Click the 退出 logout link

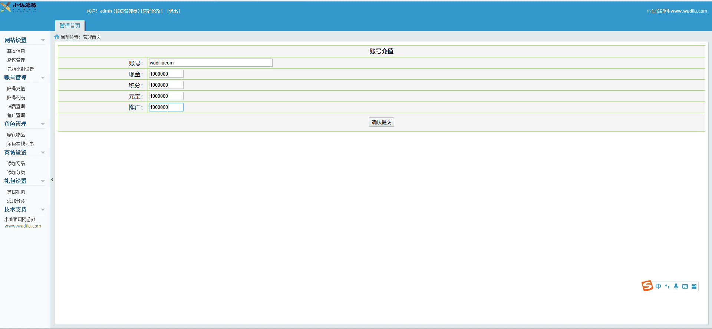click(174, 11)
